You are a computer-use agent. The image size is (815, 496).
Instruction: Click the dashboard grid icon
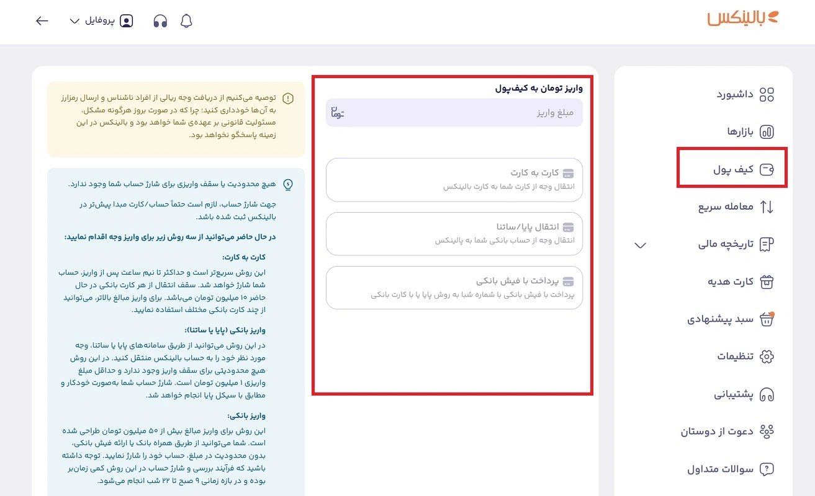click(767, 95)
